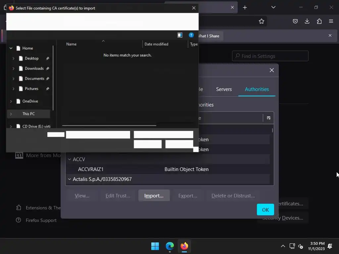Click the View... certificate button

pyautogui.click(x=82, y=195)
